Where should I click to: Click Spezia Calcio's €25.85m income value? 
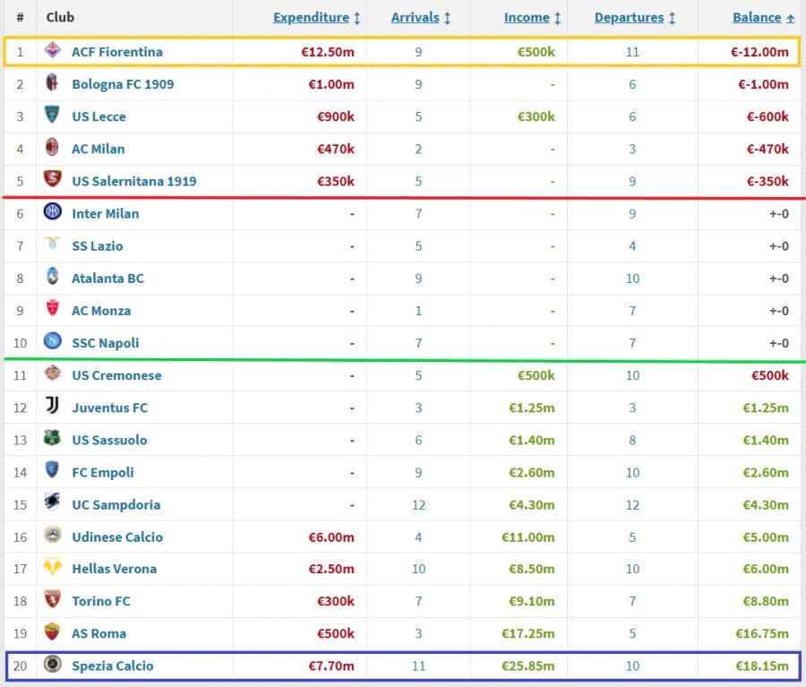[x=531, y=666]
